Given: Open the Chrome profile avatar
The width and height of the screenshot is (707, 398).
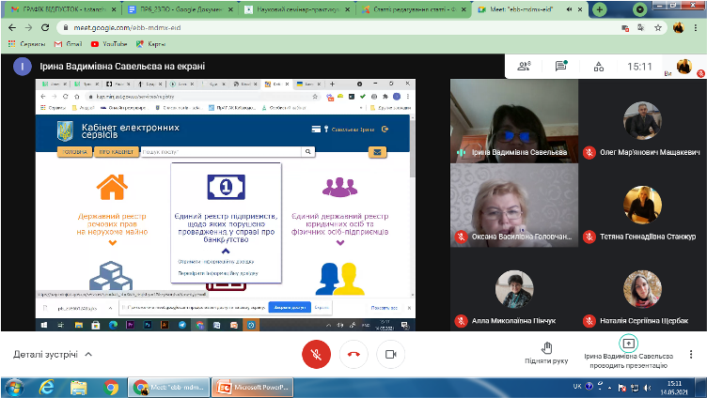Looking at the screenshot, I should point(678,27).
